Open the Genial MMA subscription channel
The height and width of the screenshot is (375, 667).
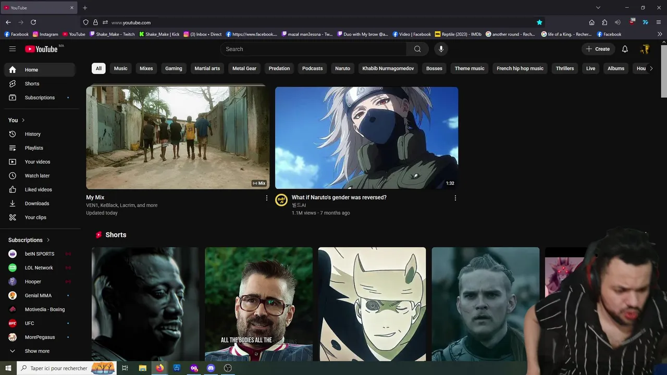[41, 295]
